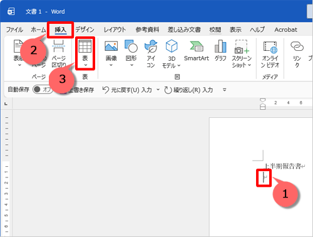Go to the 差し込み文書 tab

[x=184, y=29]
